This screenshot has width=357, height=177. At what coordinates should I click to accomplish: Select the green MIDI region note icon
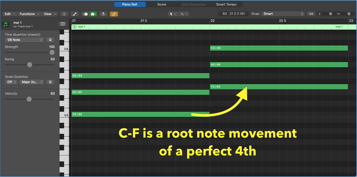tap(6, 24)
